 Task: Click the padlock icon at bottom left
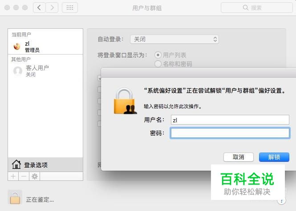point(15,198)
